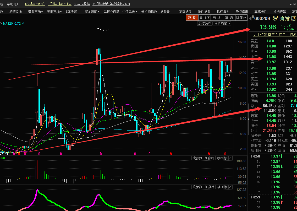Click the rightmost red S marker on chart
The width and height of the screenshot is (297, 211).
pos(225,153)
